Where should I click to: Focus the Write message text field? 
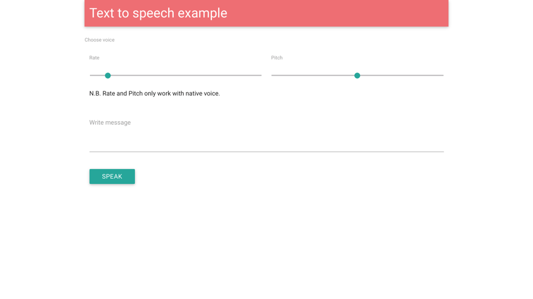pyautogui.click(x=266, y=136)
